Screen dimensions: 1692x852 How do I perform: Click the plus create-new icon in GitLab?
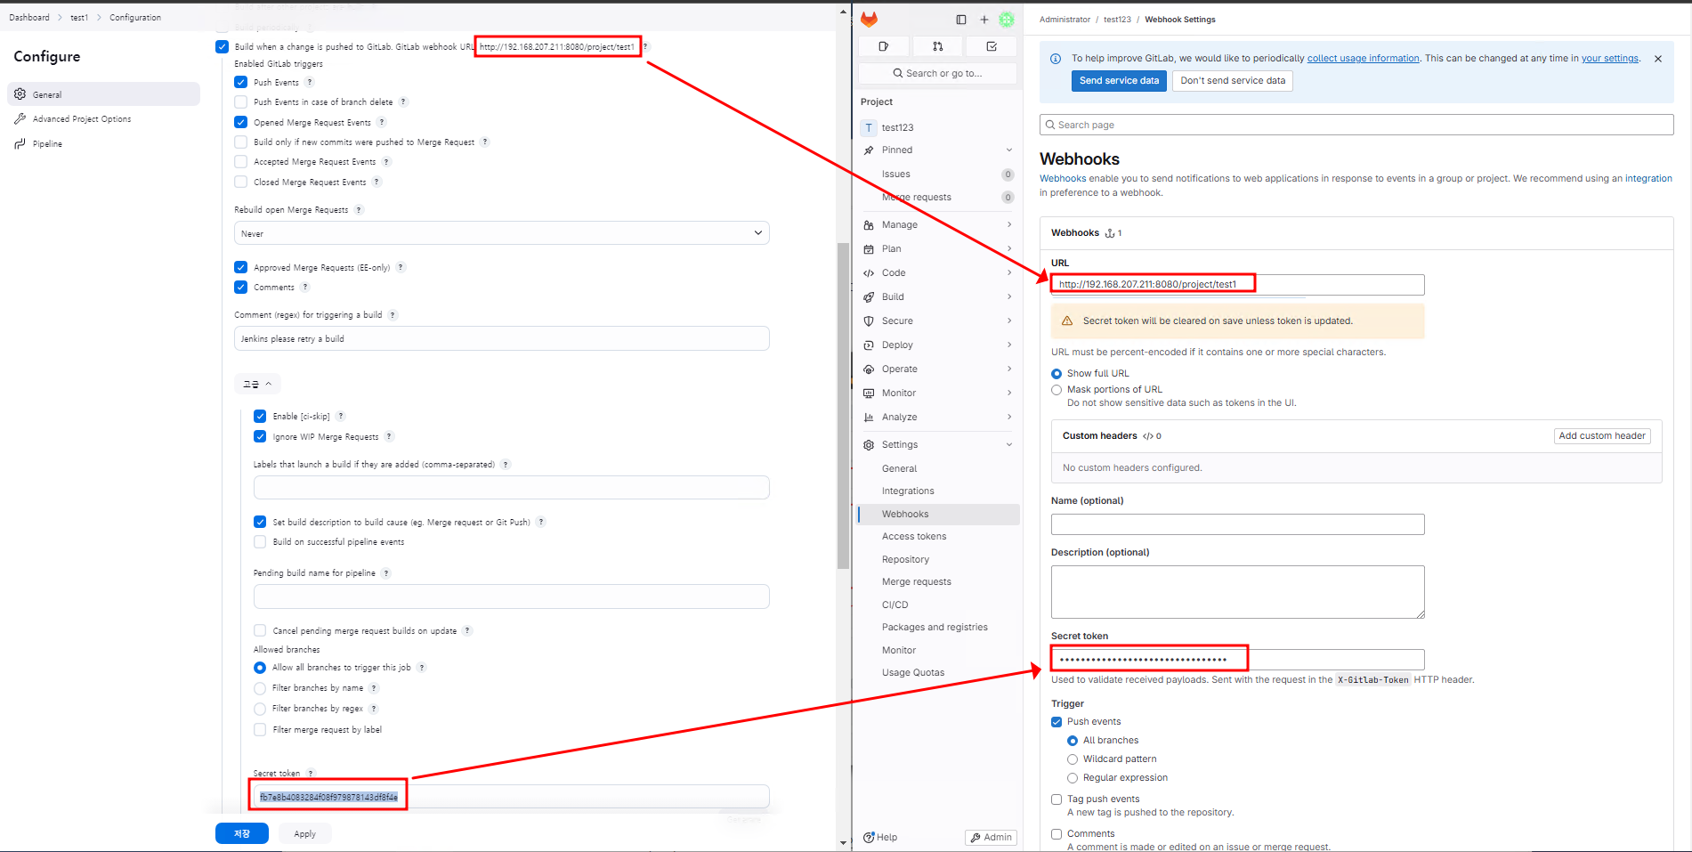coord(984,20)
